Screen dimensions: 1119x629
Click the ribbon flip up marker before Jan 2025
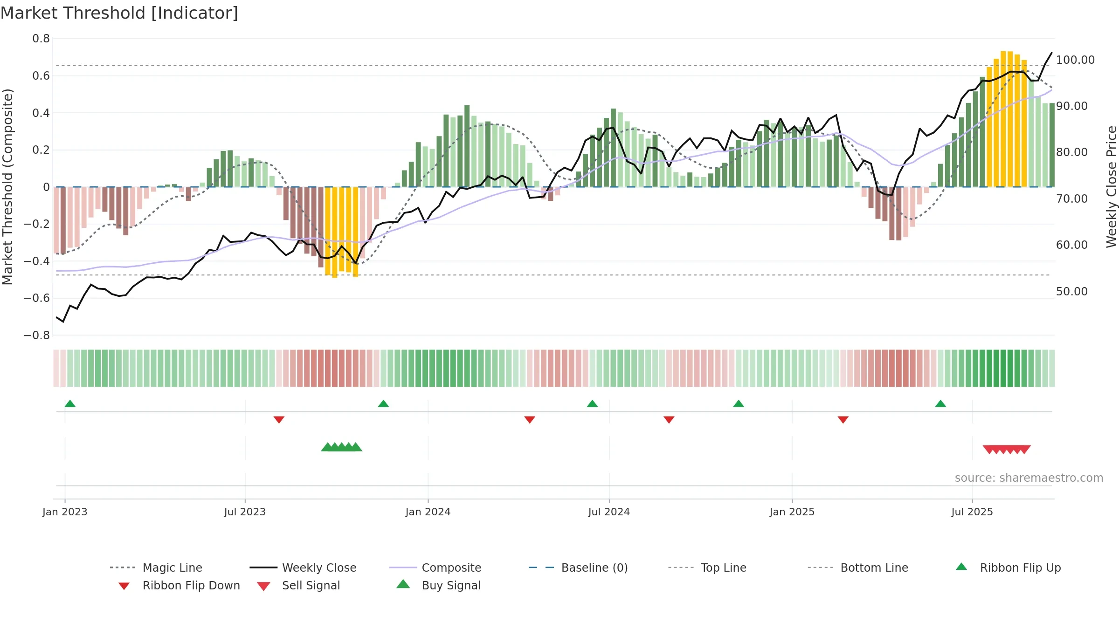point(739,403)
